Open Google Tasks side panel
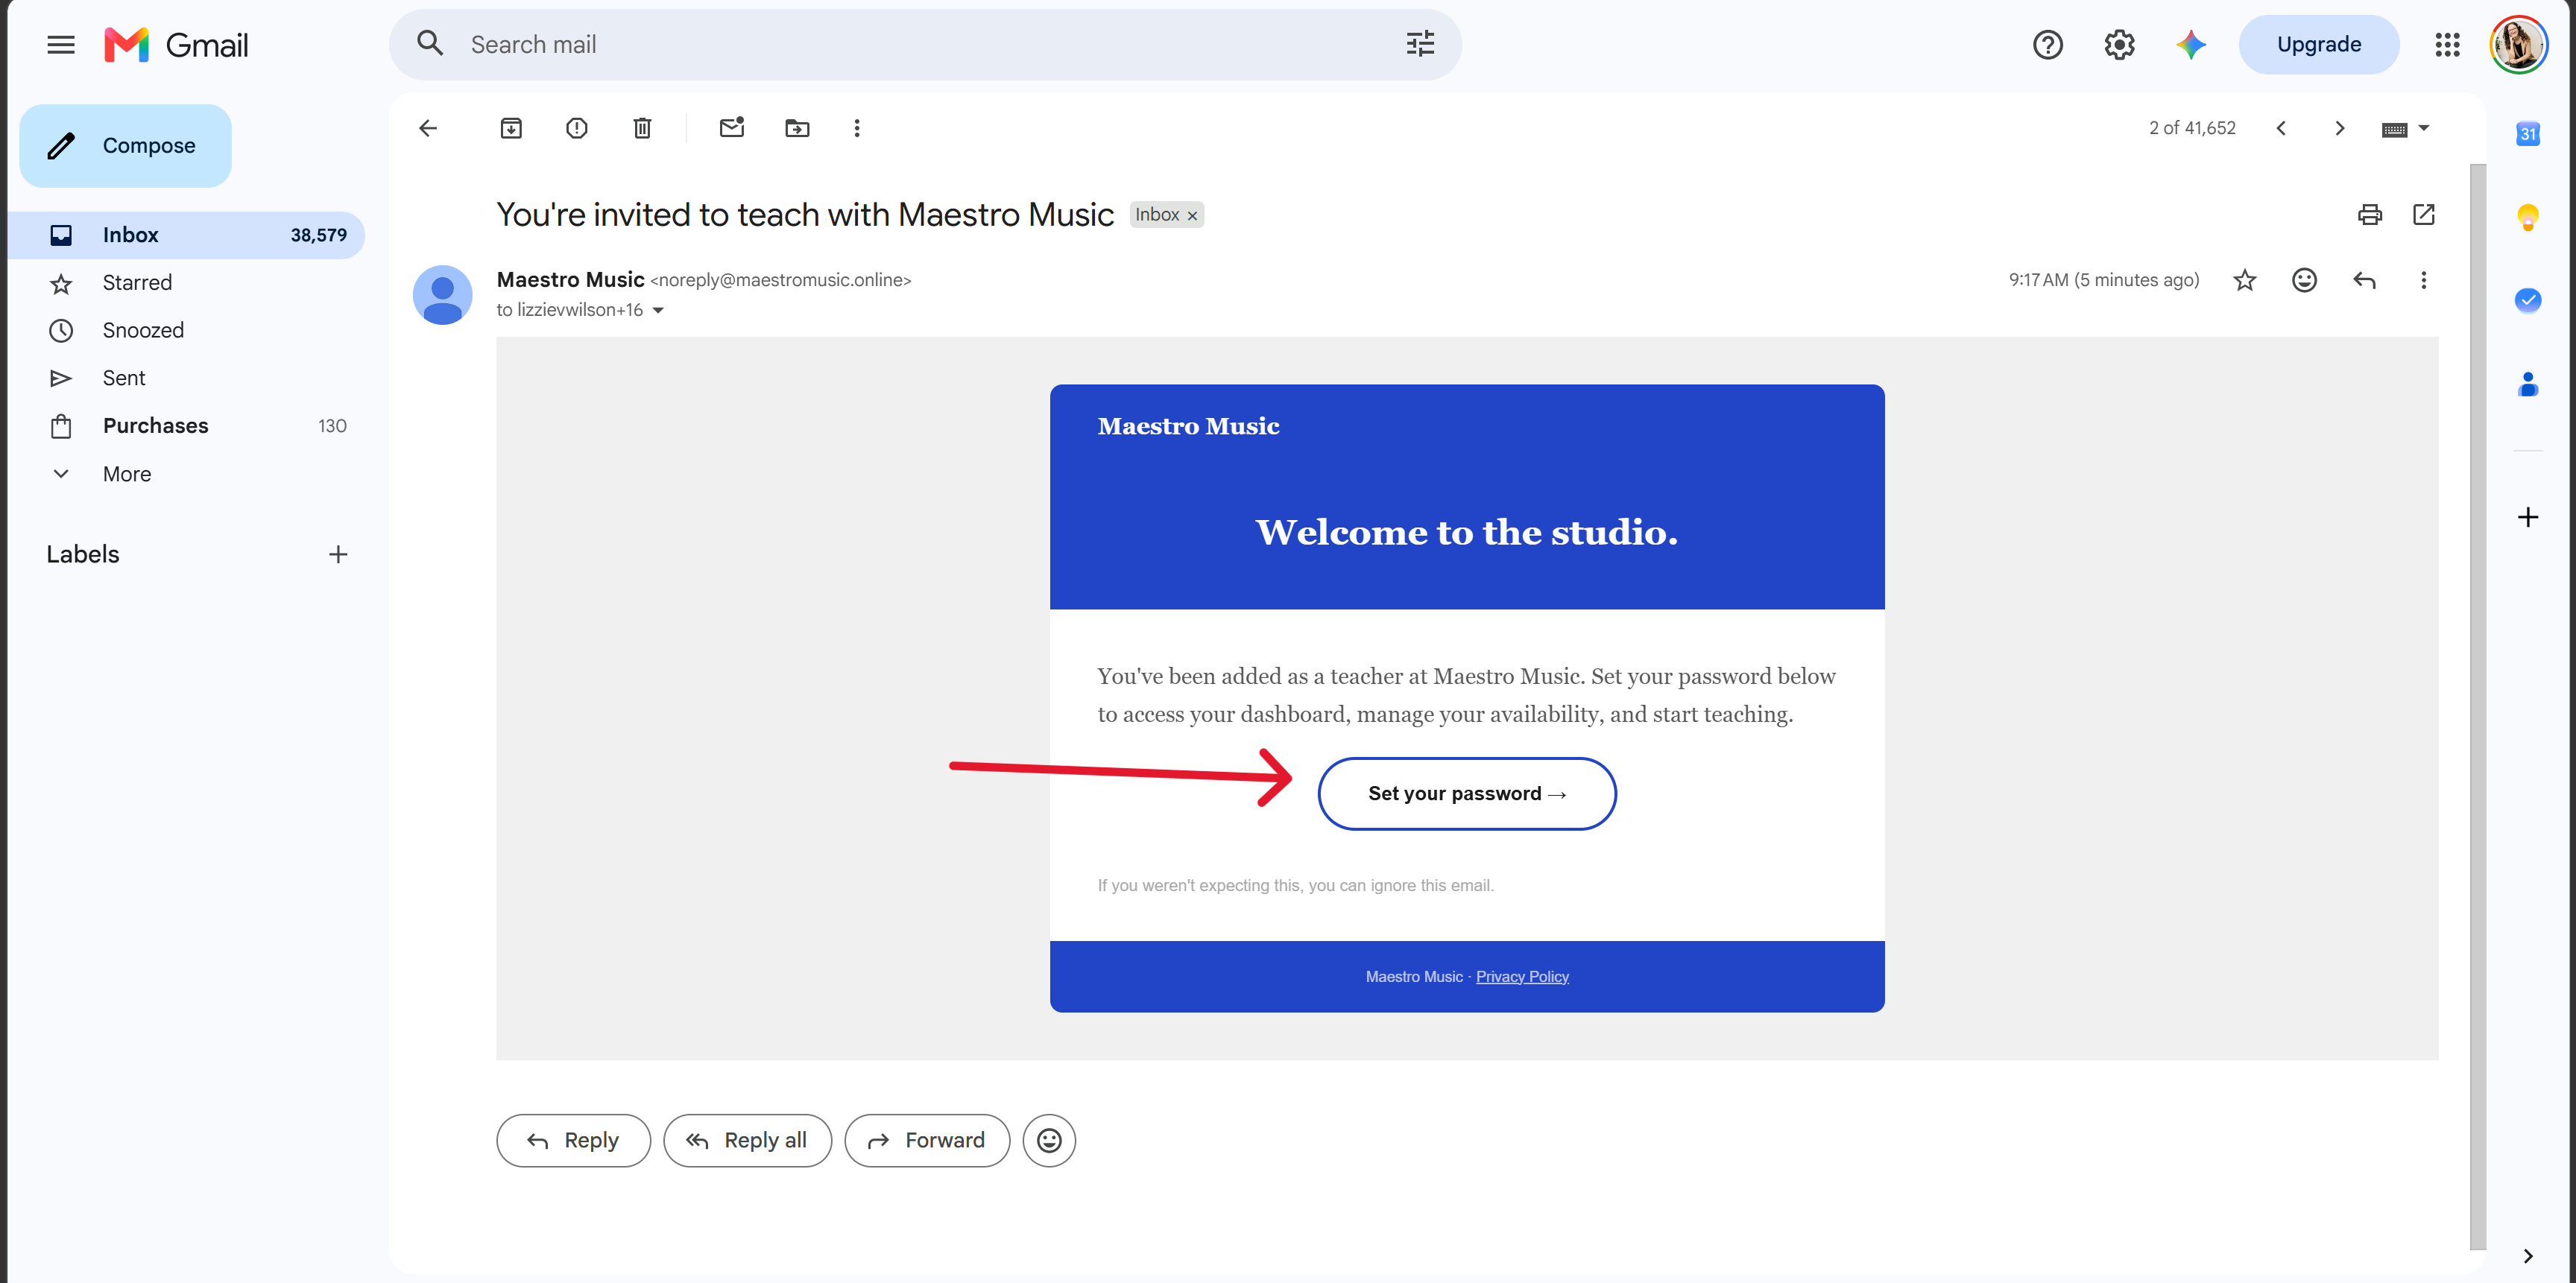 click(2527, 300)
